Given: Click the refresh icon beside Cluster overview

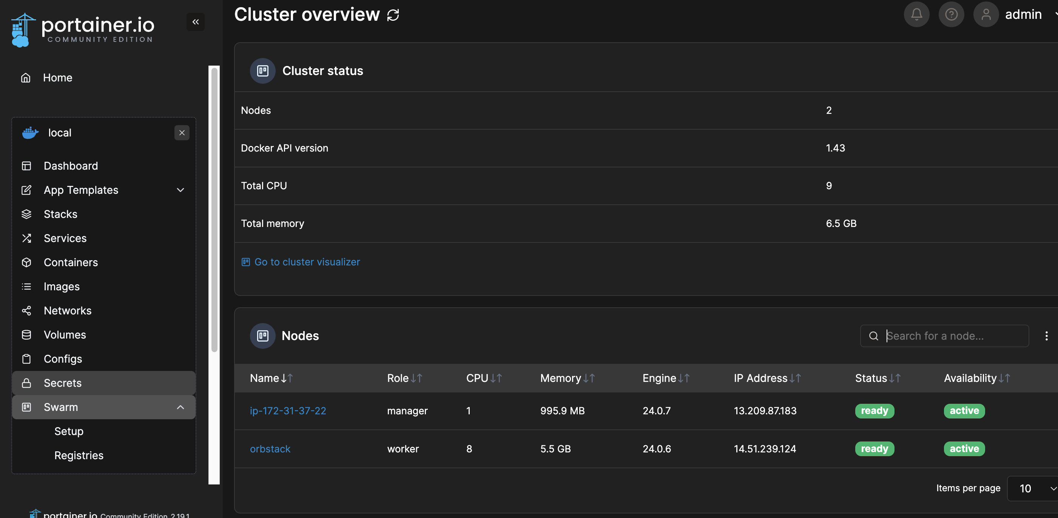Looking at the screenshot, I should (x=393, y=15).
